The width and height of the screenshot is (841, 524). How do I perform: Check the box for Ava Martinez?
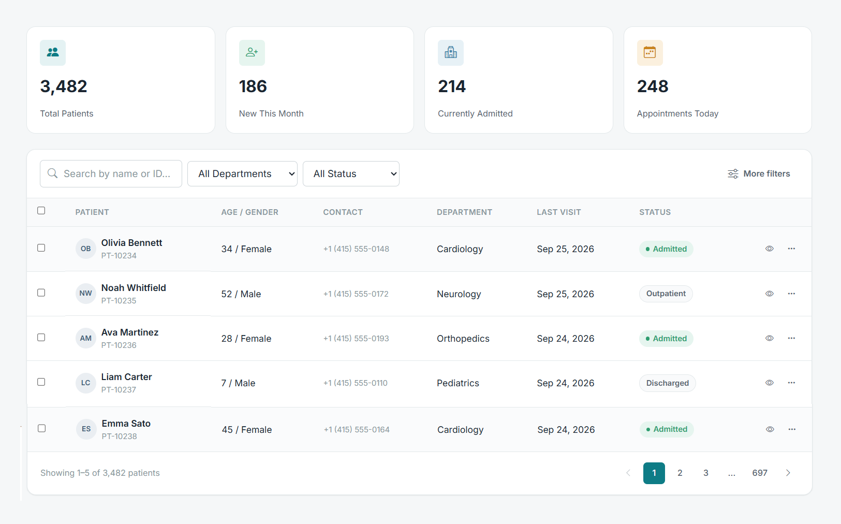41,337
